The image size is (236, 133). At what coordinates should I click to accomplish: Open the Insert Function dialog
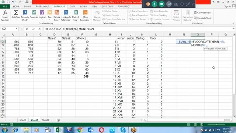(x=5, y=16)
